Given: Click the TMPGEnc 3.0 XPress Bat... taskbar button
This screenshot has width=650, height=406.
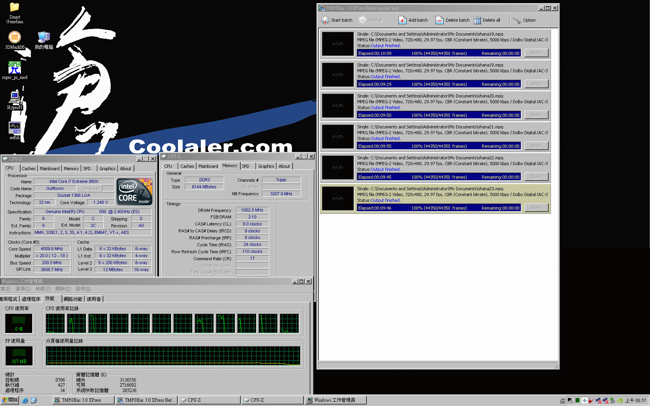Looking at the screenshot, I should coord(146,400).
